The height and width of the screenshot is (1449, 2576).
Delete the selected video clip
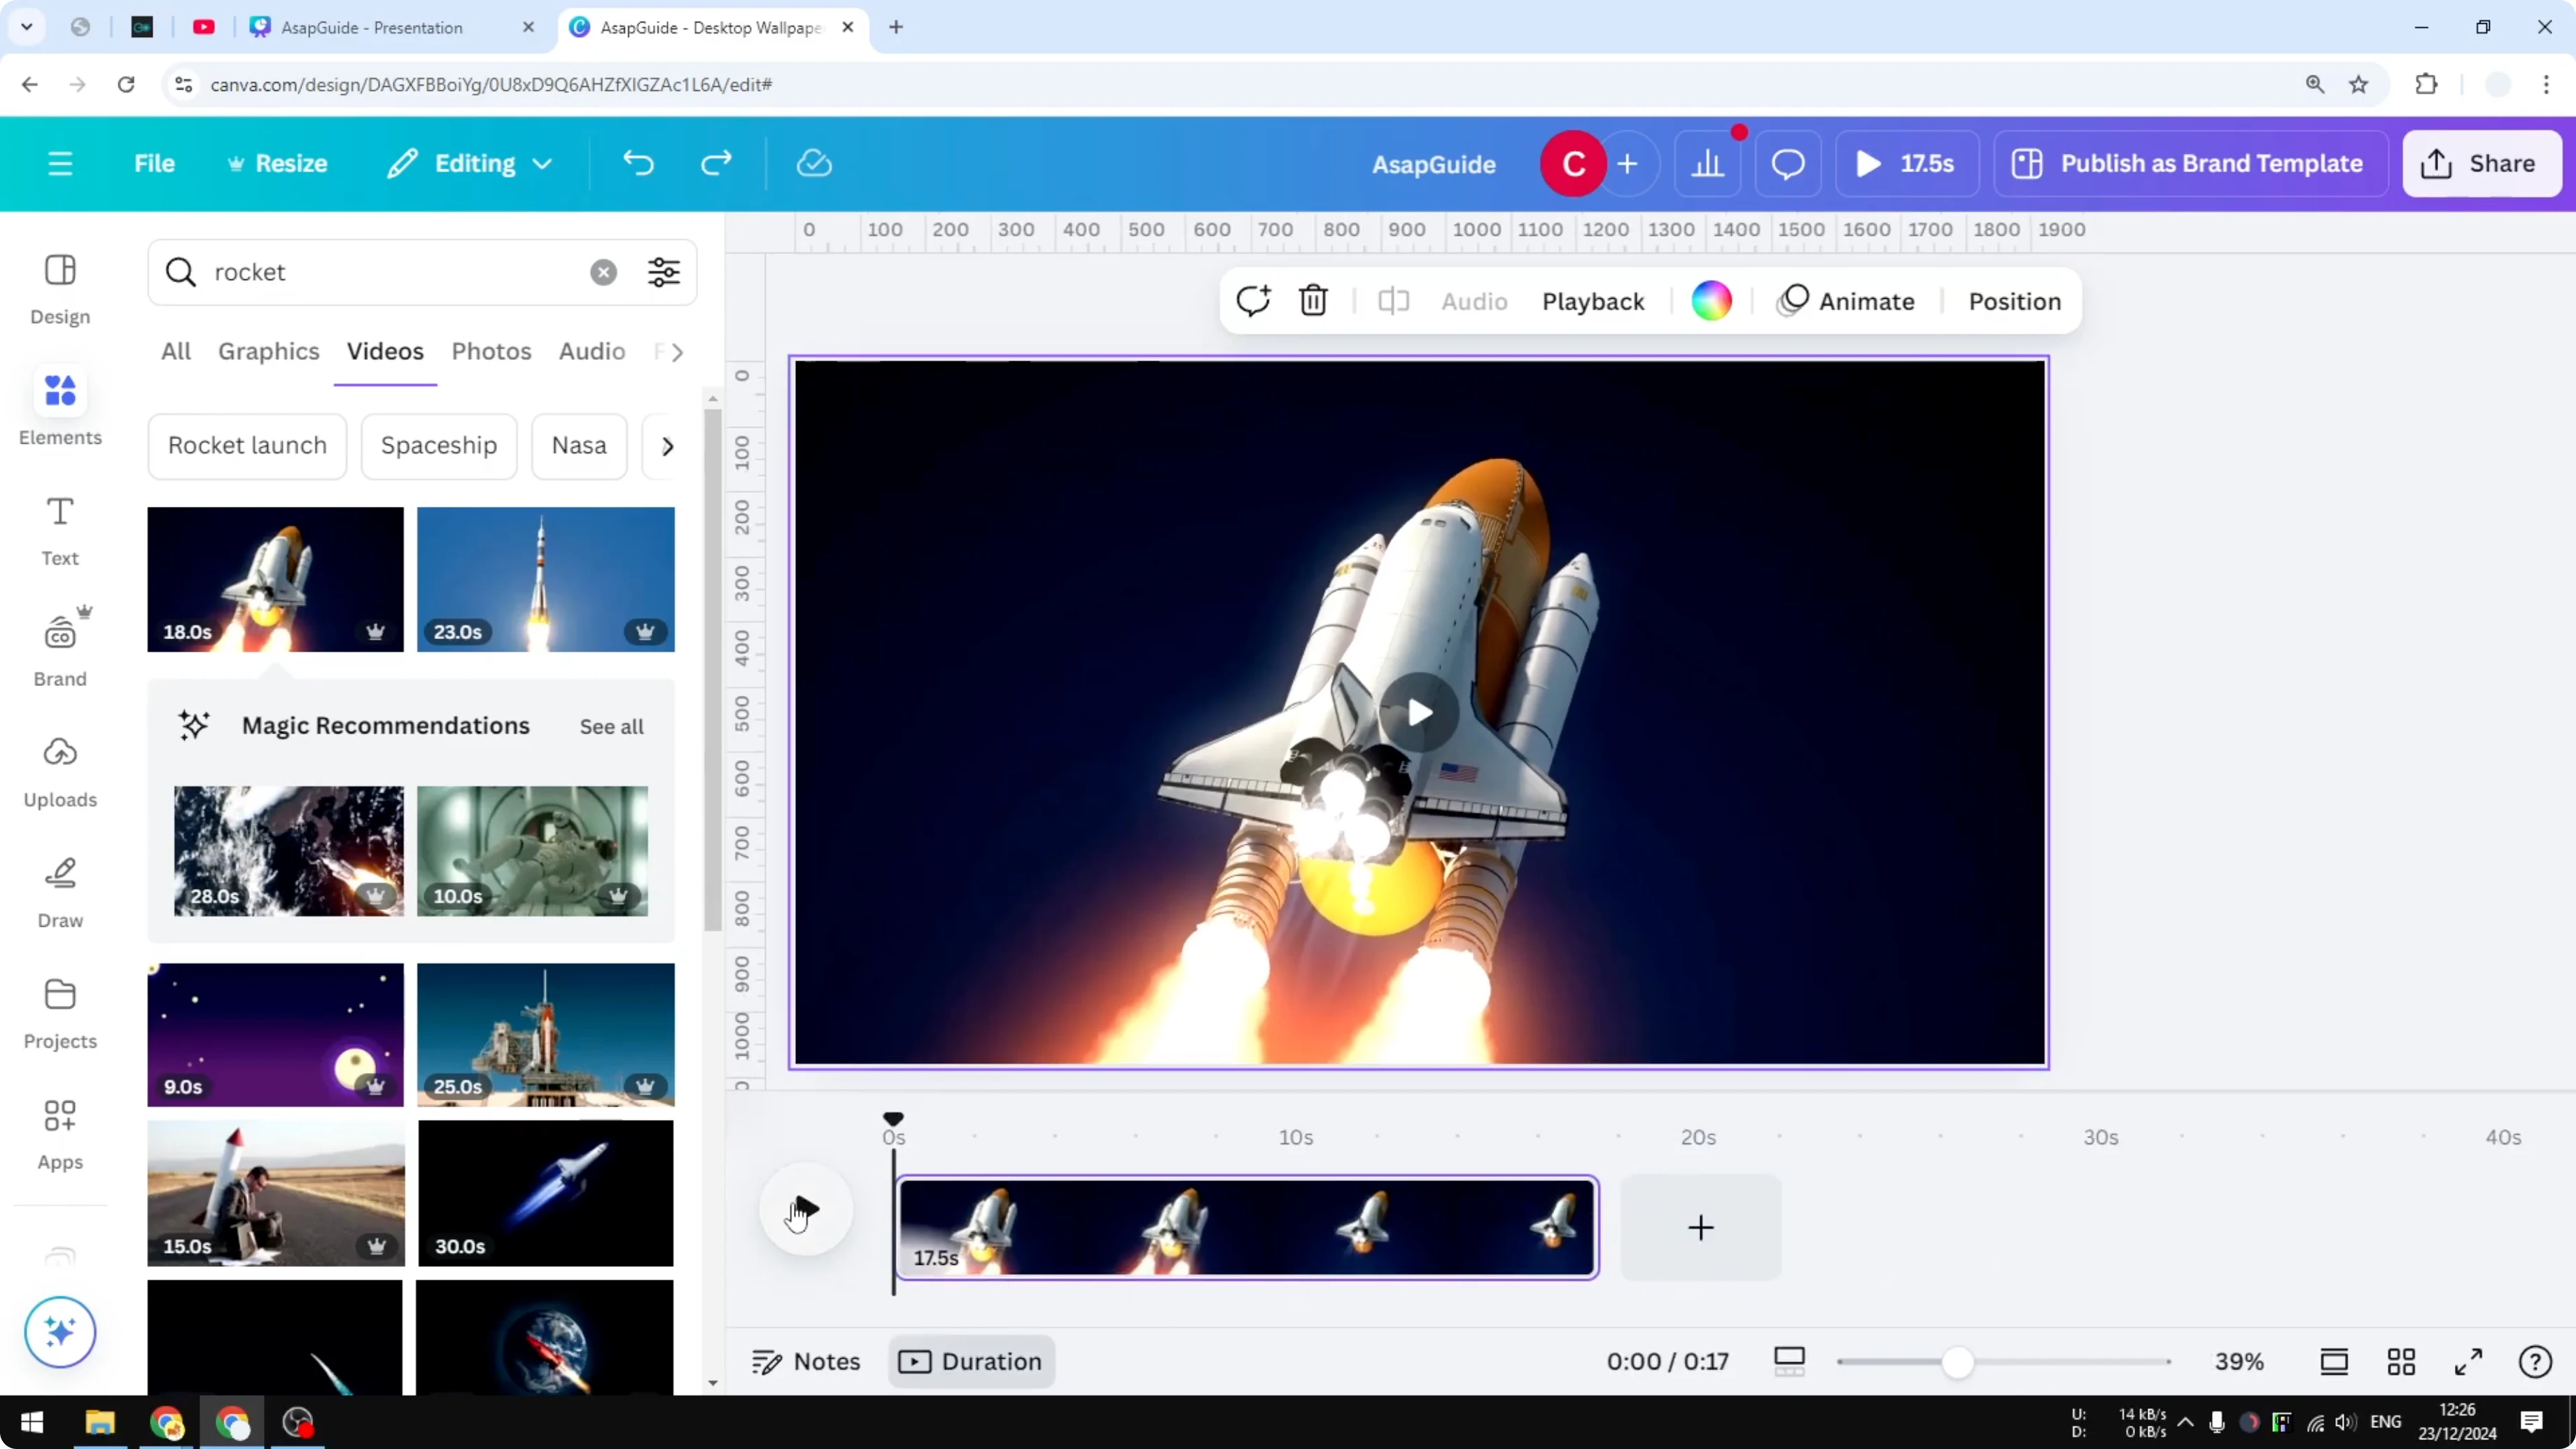click(x=1313, y=301)
